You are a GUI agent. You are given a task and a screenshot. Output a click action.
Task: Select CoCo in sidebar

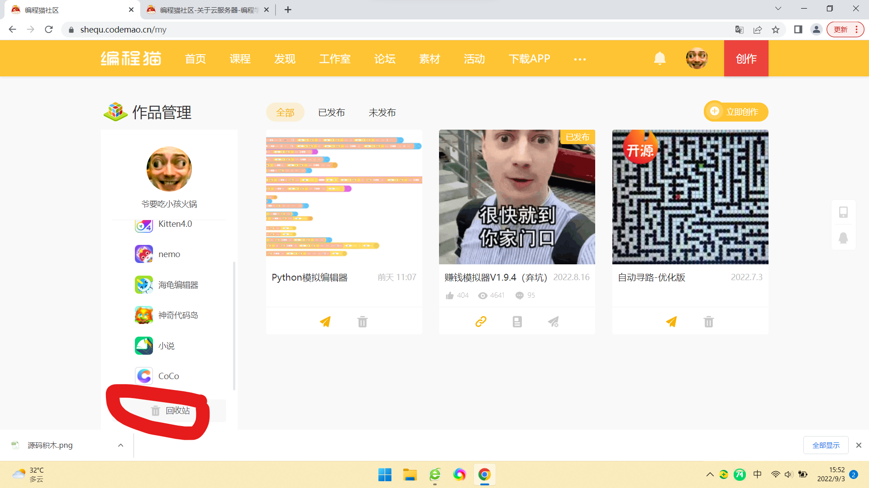157,376
